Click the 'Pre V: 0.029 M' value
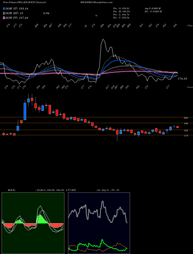 pos(153,12)
